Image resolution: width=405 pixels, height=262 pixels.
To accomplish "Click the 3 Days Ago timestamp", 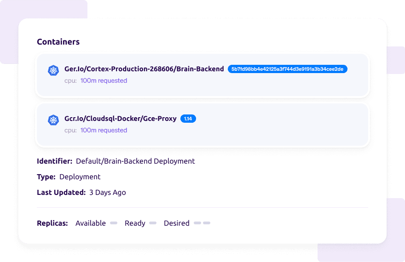I will (108, 193).
